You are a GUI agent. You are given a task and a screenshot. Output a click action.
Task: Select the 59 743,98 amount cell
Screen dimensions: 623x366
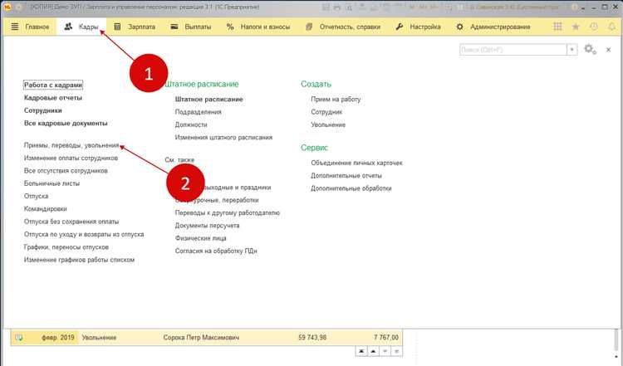pyautogui.click(x=312, y=338)
